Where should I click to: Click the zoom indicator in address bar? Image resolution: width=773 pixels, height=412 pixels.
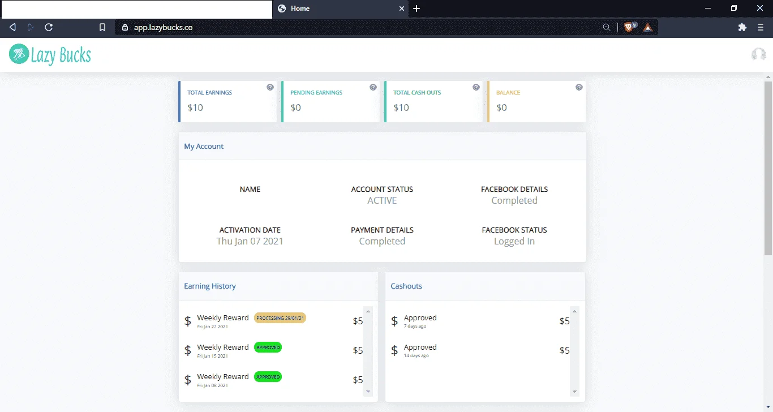606,27
